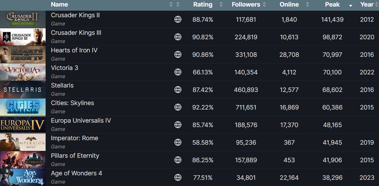Click the globe icon next to Victoria 3
This screenshot has width=379, height=186.
(x=178, y=72)
